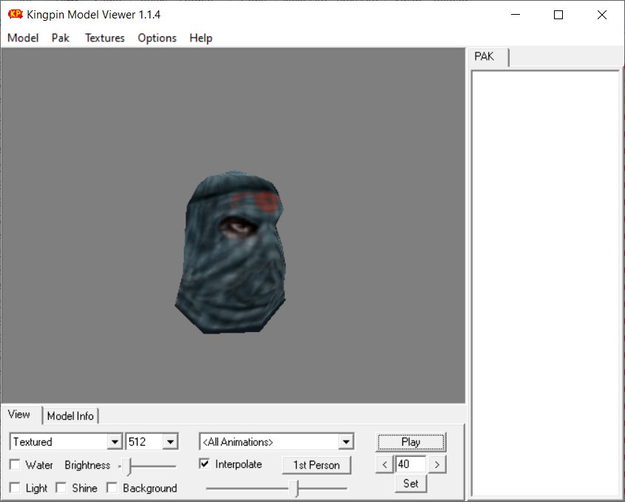Viewport: 625px width, 502px height.
Task: Click inside the empty PAK list panel
Action: (545, 283)
